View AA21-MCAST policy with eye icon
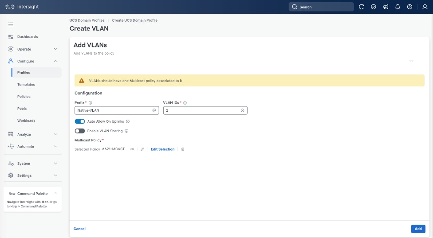This screenshot has width=433, height=238. click(132, 149)
